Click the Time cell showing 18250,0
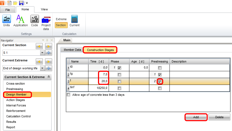Viewport: 232px width, 131px height. click(x=99, y=88)
